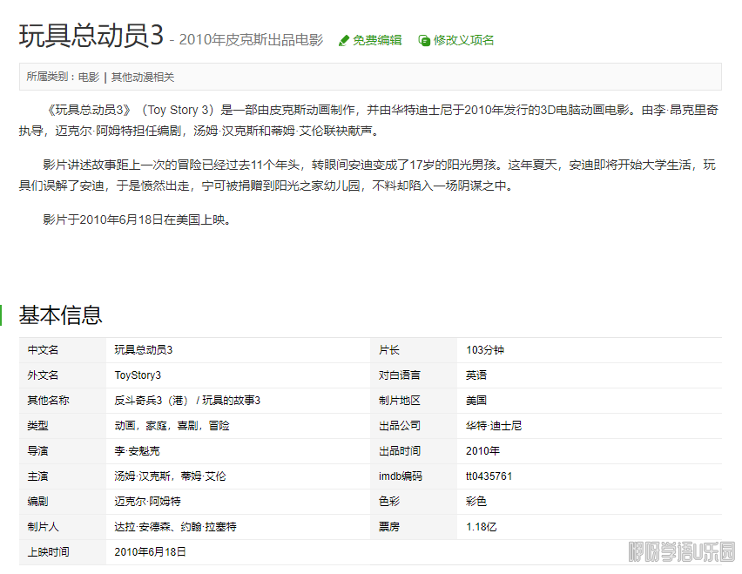Click value 反斗奇兵3（港）/ 玩具的故事3
Viewport: 742px width, 574px height.
pos(187,401)
